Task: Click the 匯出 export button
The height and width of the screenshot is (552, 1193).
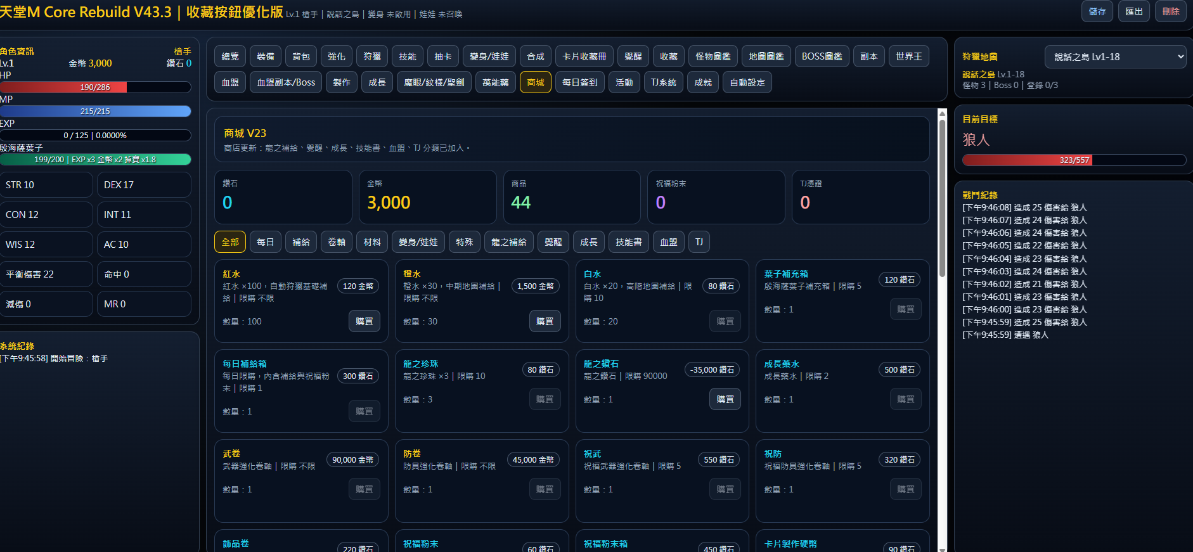Action: [1133, 11]
